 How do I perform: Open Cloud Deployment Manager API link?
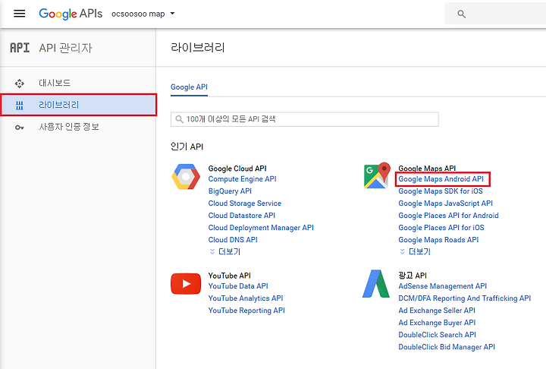pyautogui.click(x=261, y=228)
